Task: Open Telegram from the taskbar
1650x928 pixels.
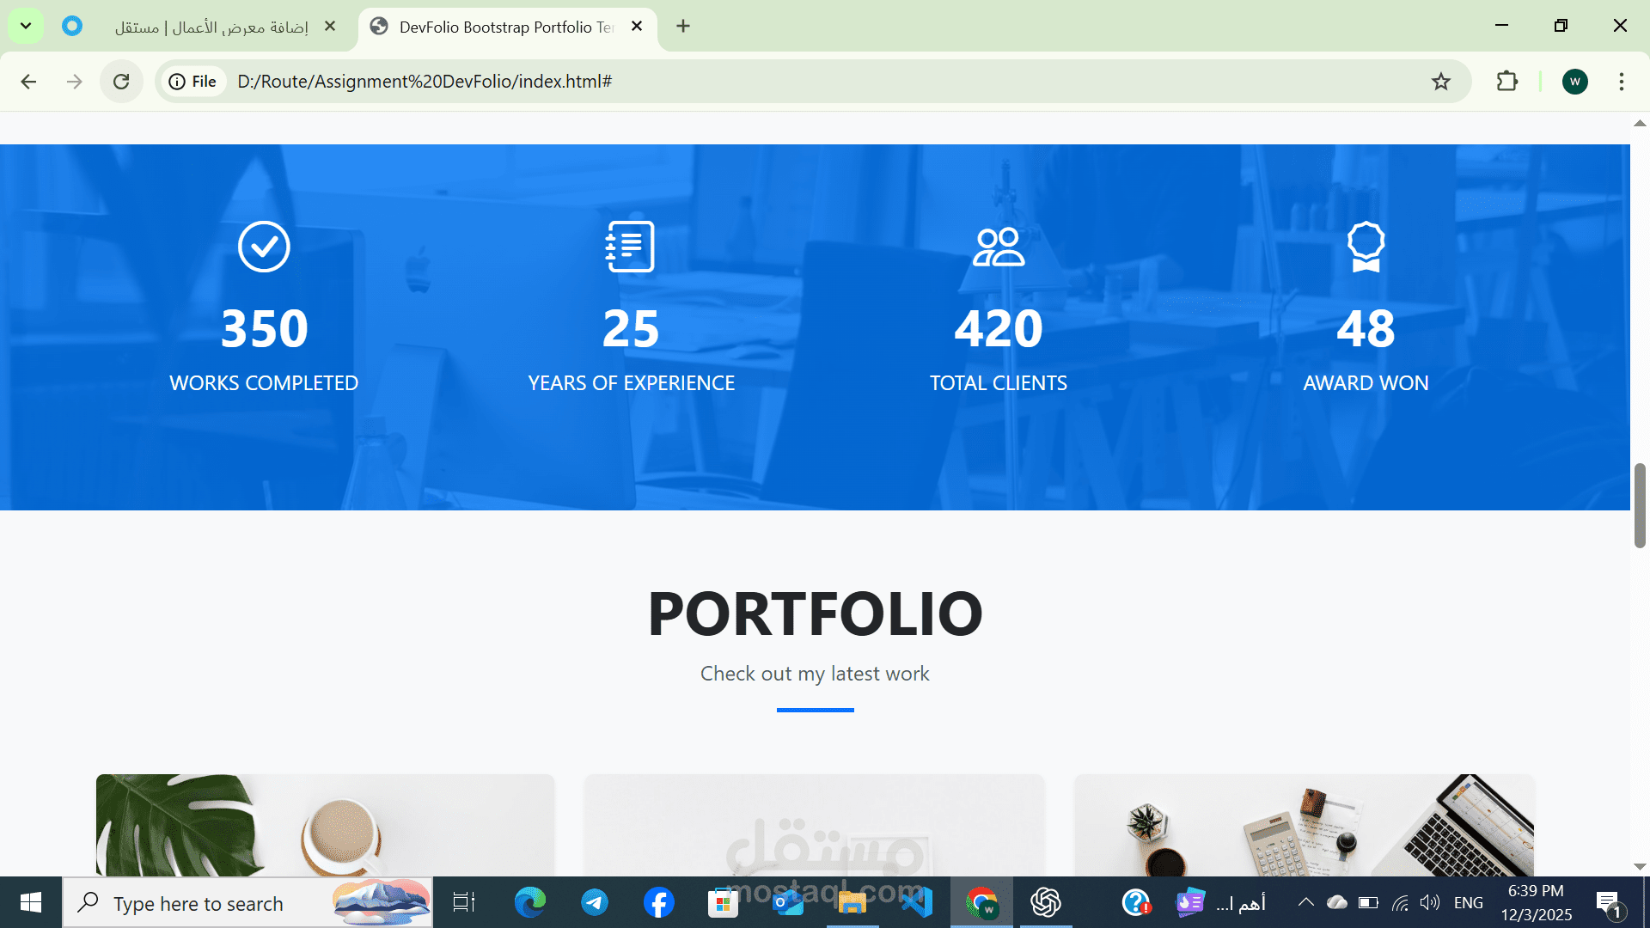Action: [x=595, y=903]
